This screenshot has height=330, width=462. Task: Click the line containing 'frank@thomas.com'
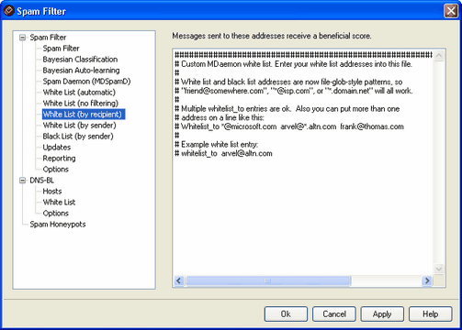[289, 126]
